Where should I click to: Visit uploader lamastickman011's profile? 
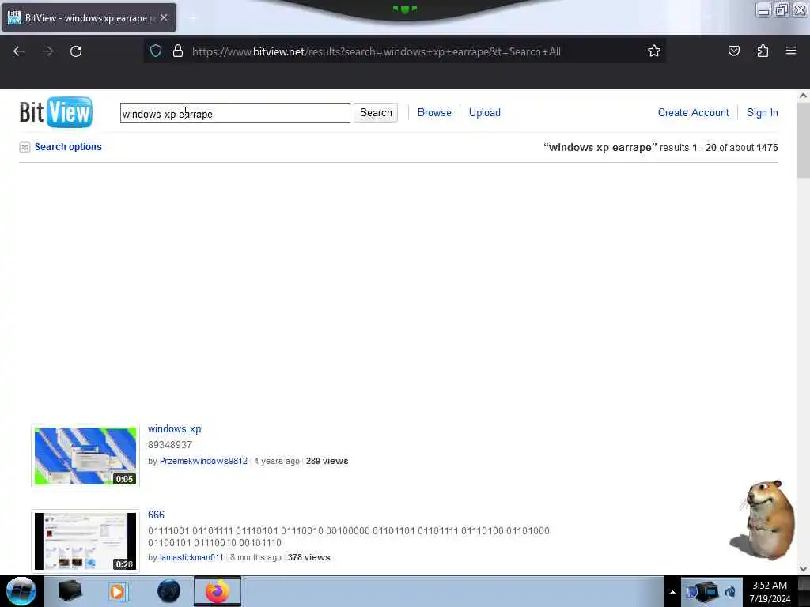pyautogui.click(x=191, y=557)
